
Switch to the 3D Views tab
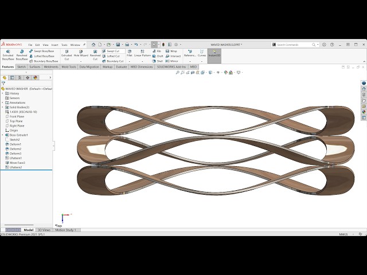click(x=44, y=230)
